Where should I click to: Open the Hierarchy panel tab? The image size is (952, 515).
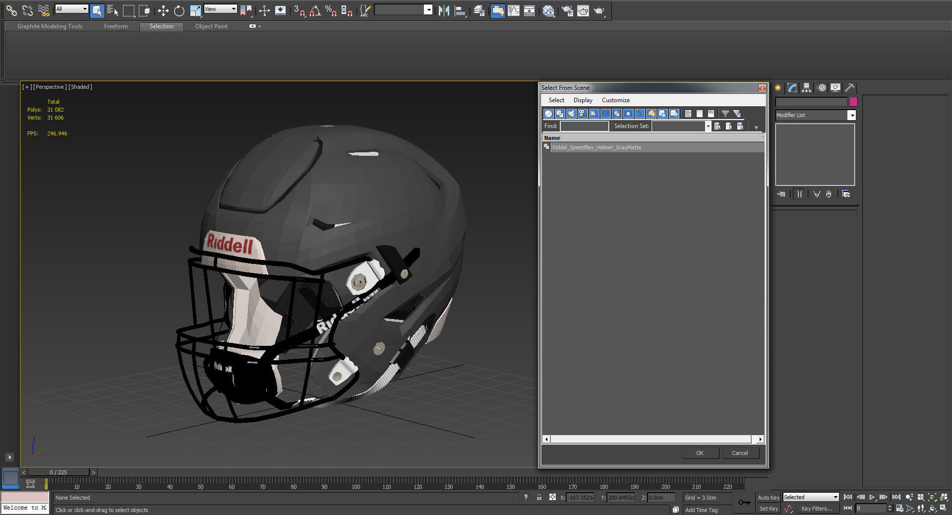(807, 88)
